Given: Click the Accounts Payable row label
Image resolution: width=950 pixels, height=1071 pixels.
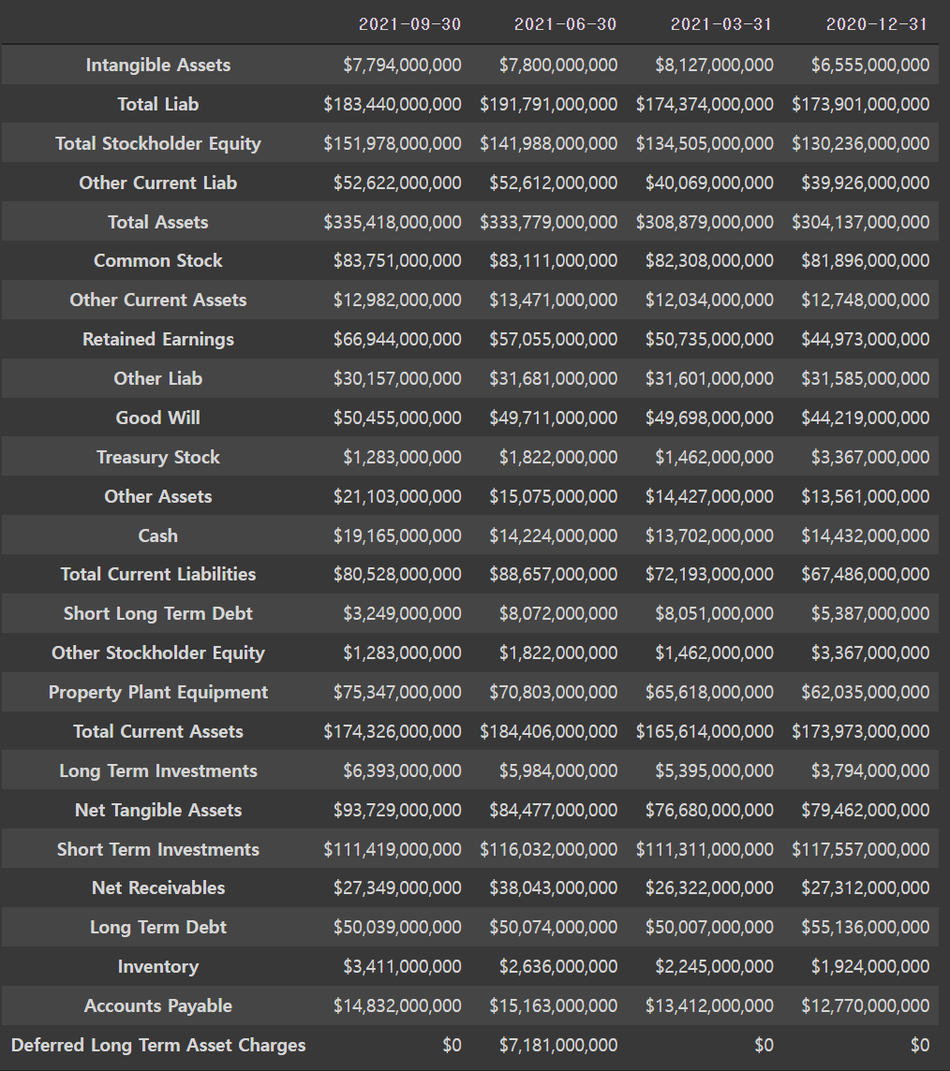Looking at the screenshot, I should 158,1006.
